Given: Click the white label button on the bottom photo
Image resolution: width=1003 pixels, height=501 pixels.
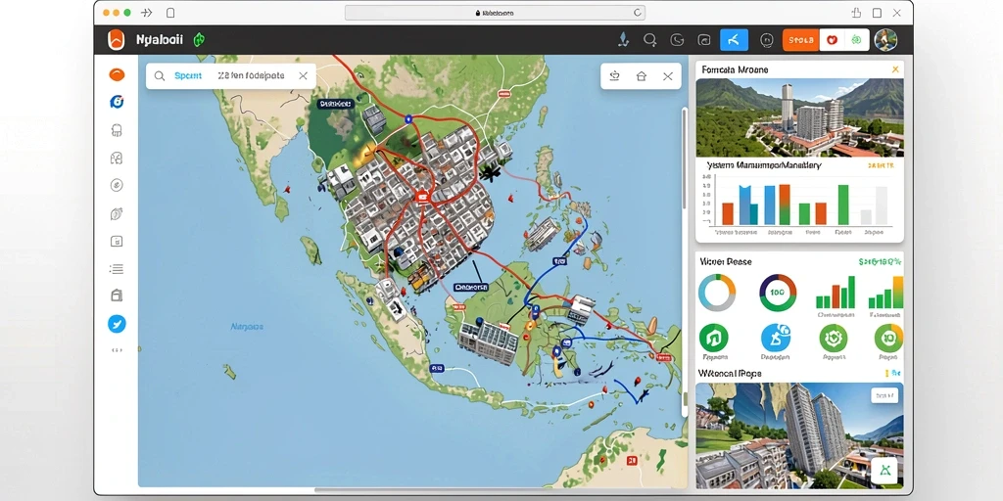Looking at the screenshot, I should coord(884,395).
